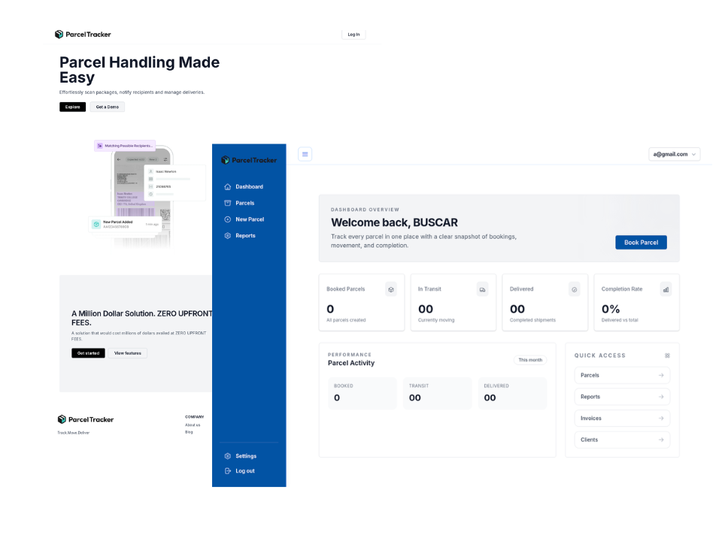The height and width of the screenshot is (541, 722).
Task: Click the Invoices quick access card
Action: (622, 418)
